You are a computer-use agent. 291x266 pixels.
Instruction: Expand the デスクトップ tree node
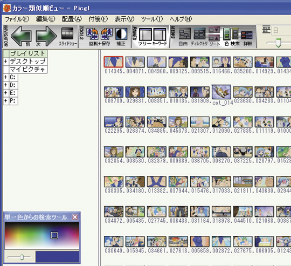(6, 62)
